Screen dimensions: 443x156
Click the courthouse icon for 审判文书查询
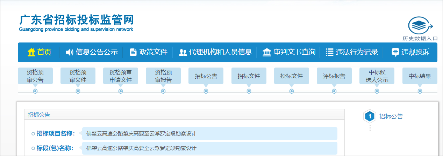click(x=267, y=52)
